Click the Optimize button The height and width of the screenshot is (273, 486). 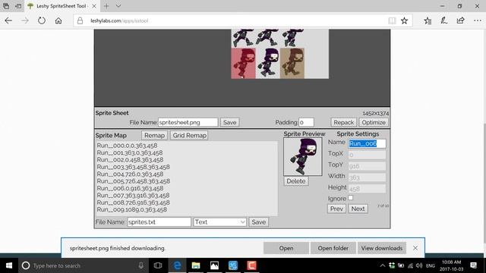pos(374,122)
